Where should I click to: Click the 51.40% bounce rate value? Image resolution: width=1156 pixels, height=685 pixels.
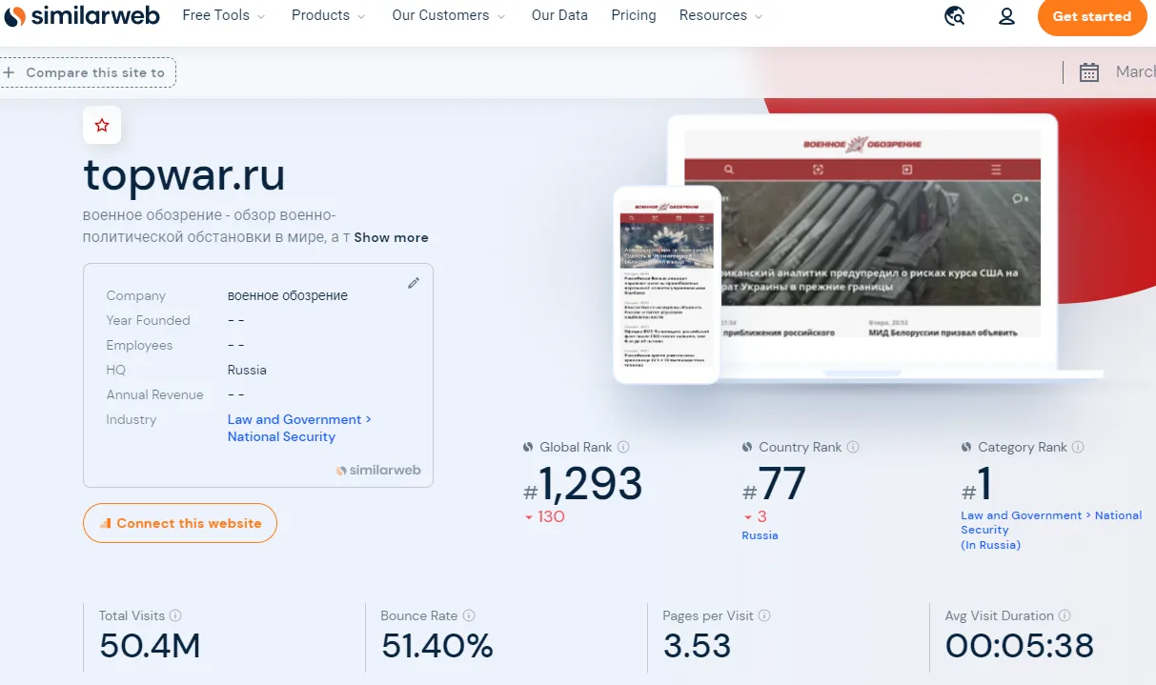(437, 646)
